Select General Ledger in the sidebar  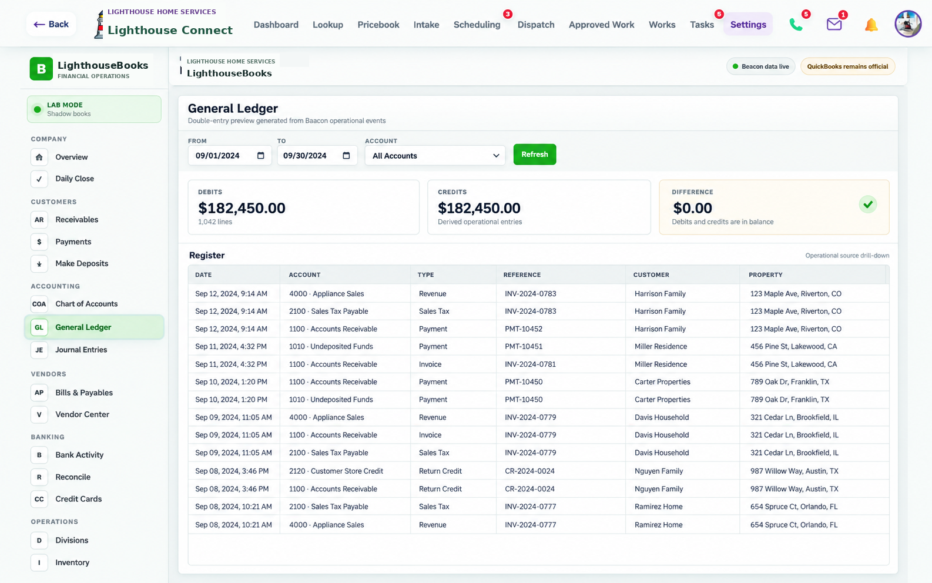coord(94,327)
